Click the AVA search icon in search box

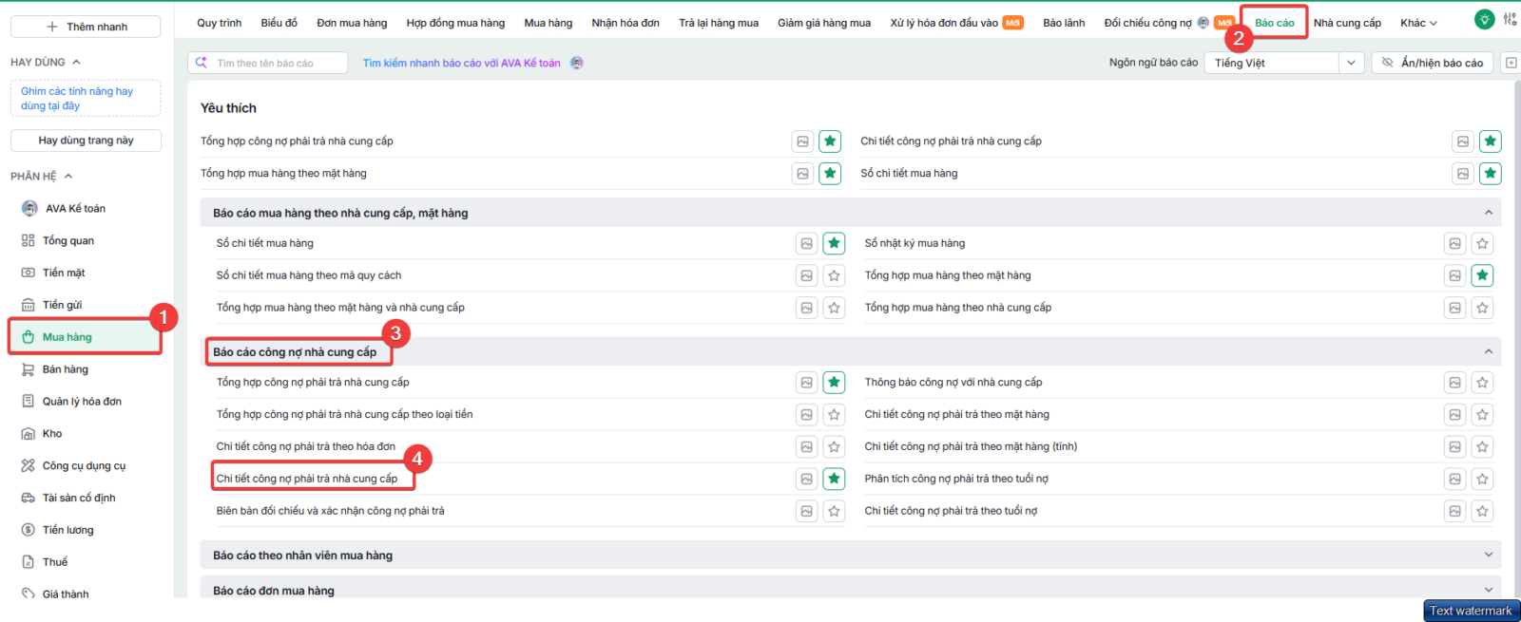click(202, 63)
